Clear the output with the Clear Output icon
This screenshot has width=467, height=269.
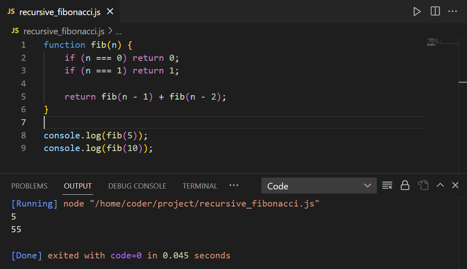tap(387, 185)
